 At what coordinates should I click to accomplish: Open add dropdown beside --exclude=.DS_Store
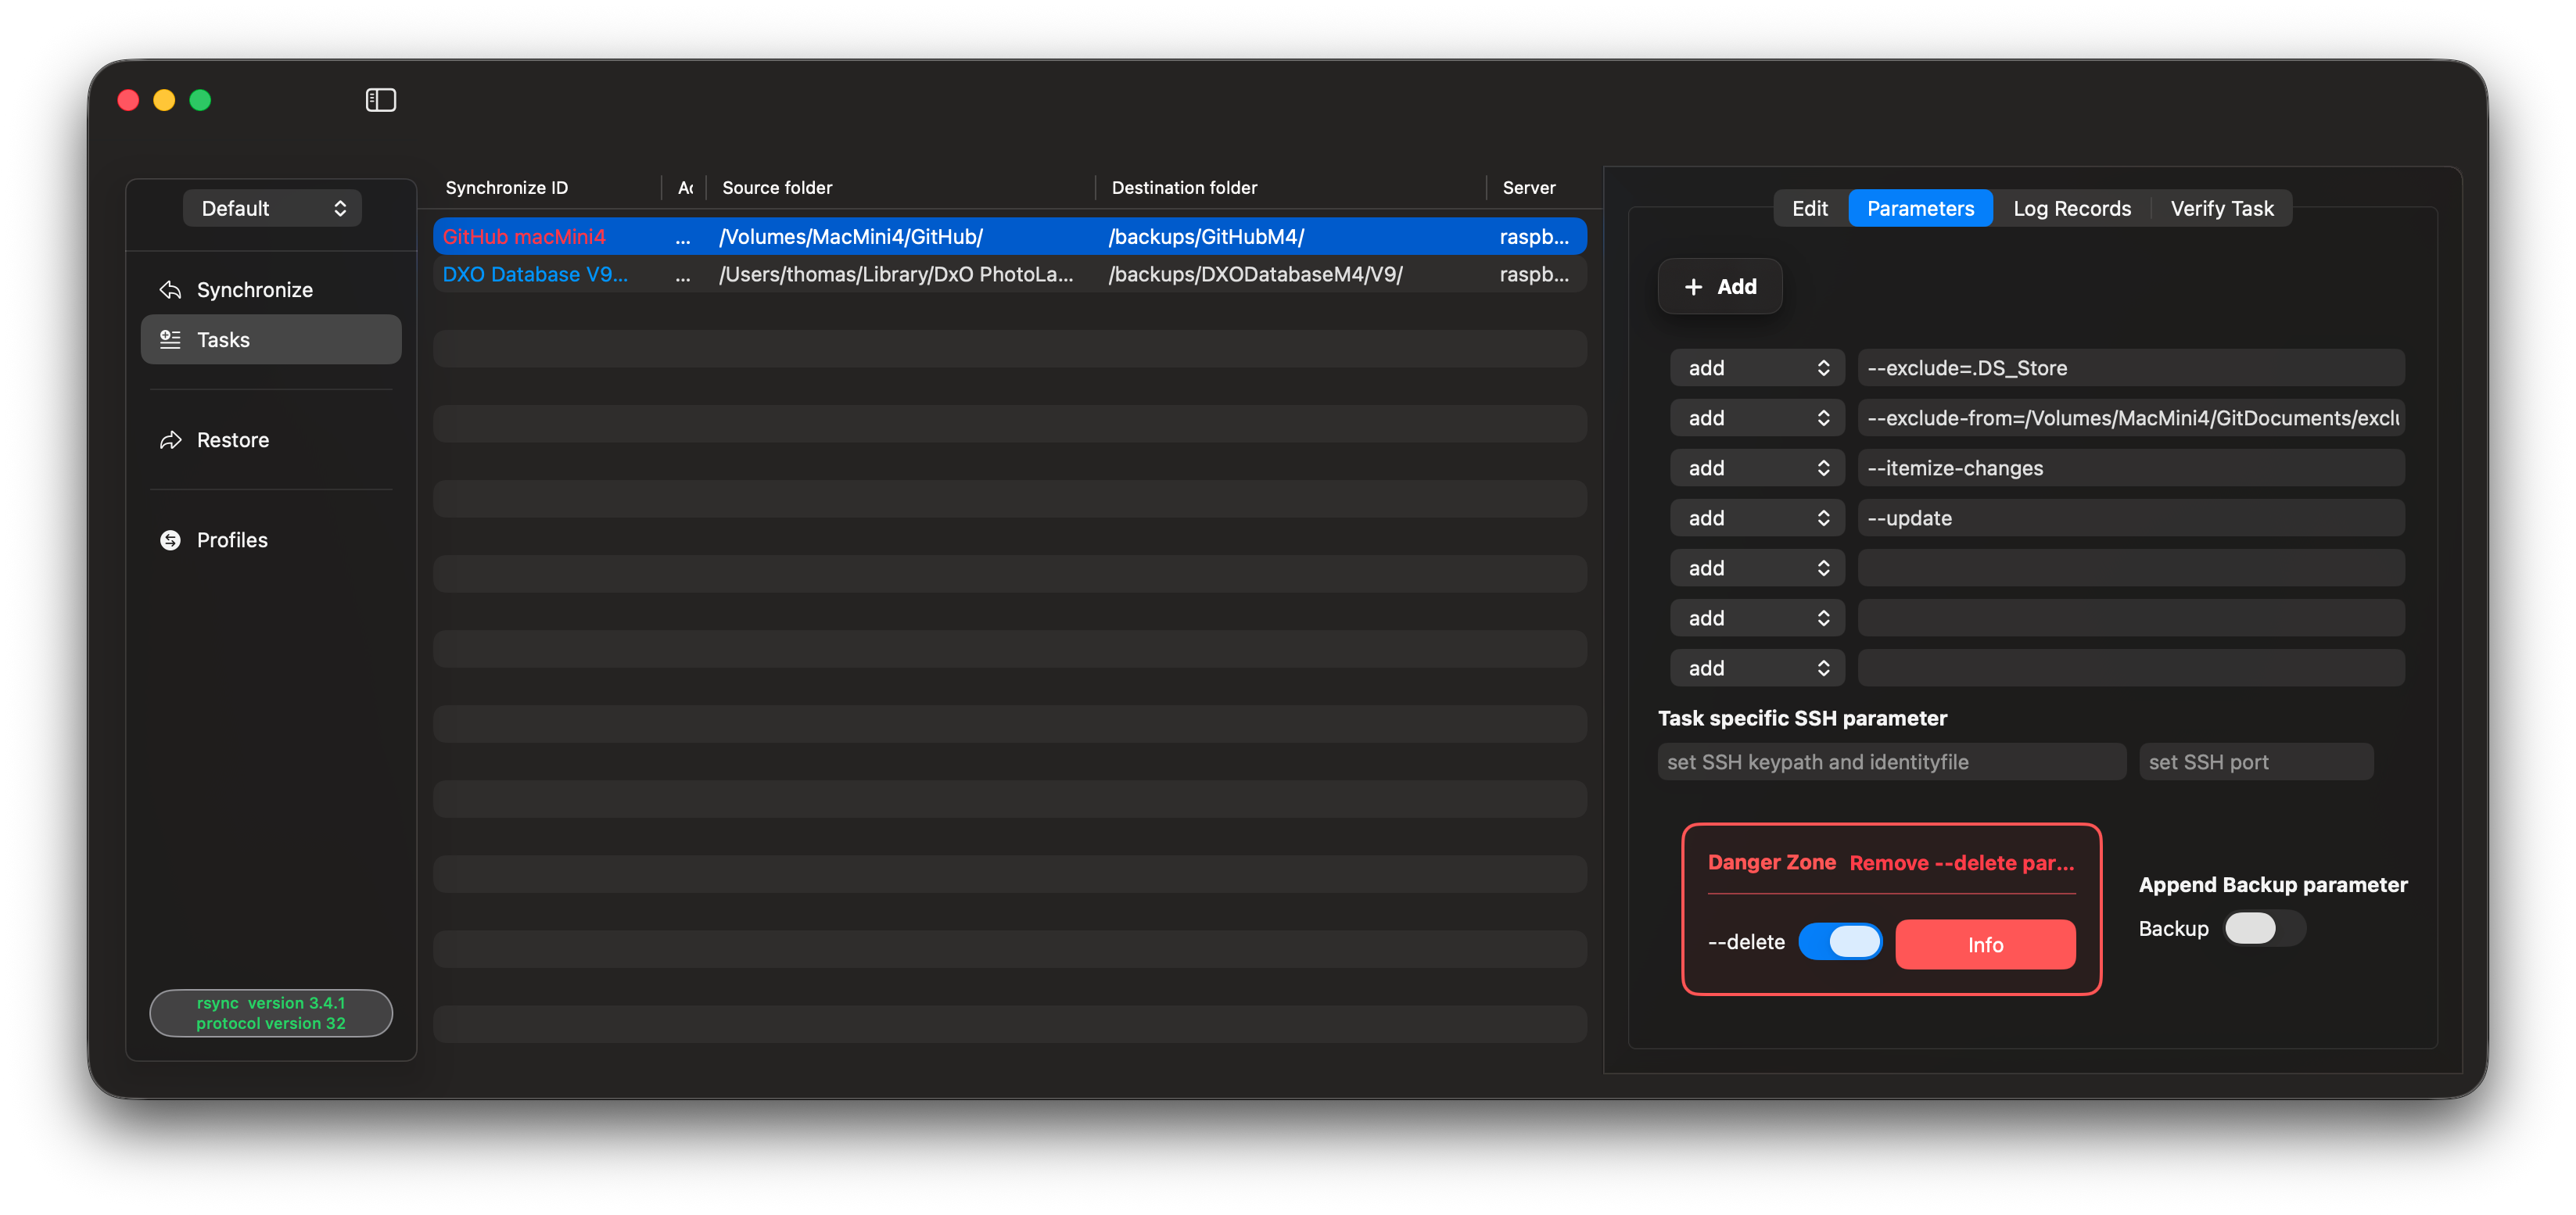click(1756, 368)
